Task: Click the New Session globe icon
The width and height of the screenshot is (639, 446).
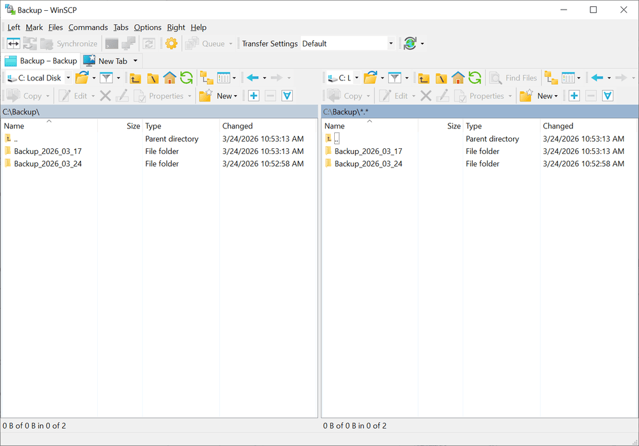Action: 410,43
